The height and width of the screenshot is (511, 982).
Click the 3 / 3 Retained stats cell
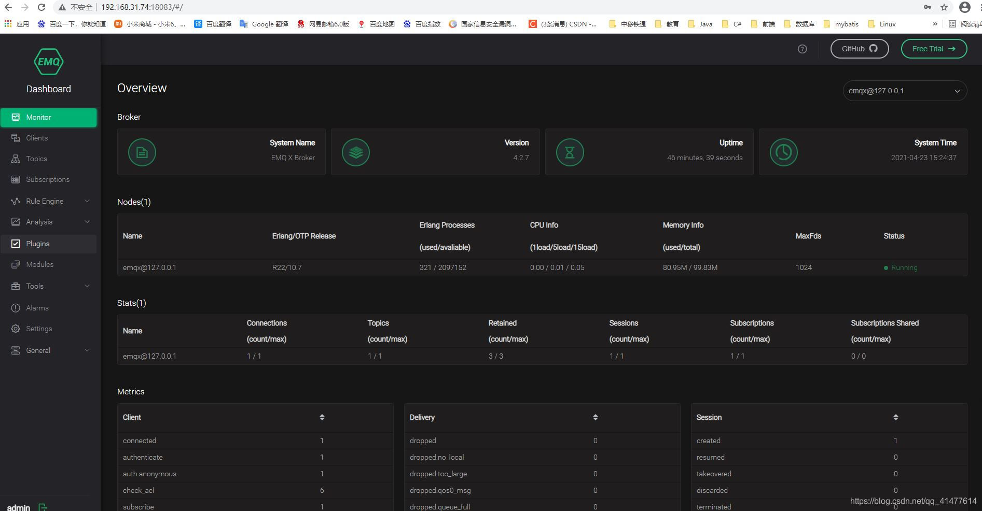pyautogui.click(x=496, y=356)
